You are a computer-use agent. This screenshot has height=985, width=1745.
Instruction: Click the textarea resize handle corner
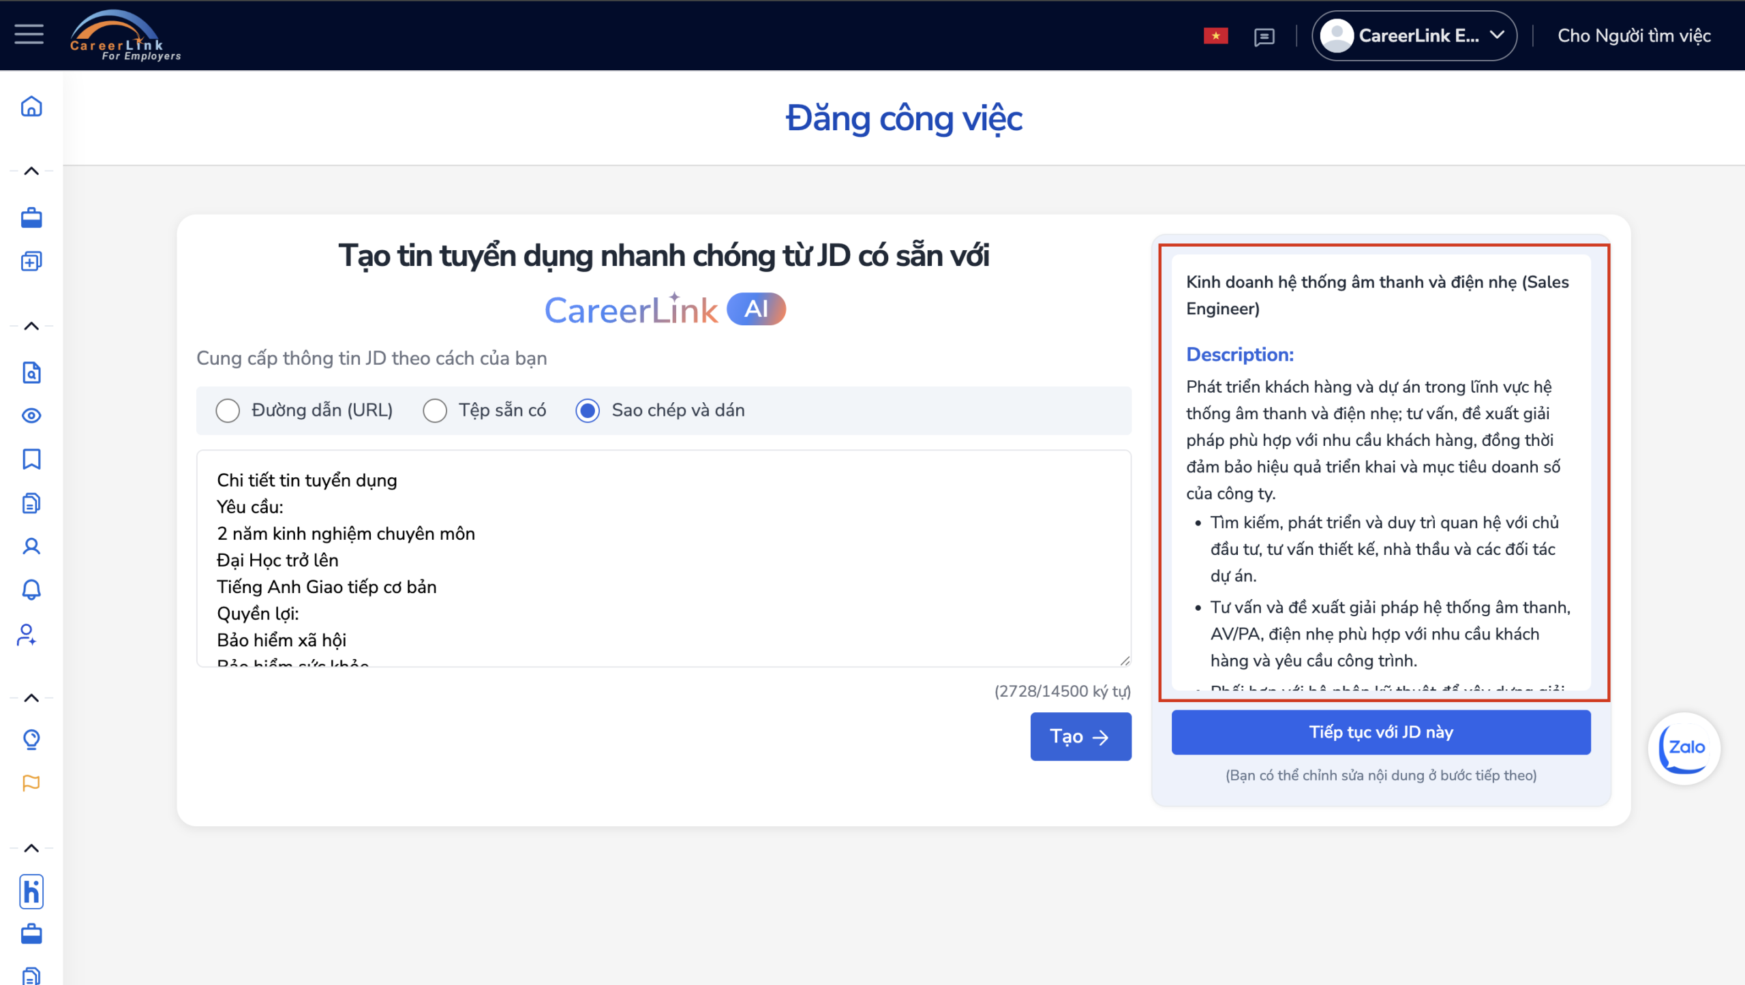pos(1124,660)
